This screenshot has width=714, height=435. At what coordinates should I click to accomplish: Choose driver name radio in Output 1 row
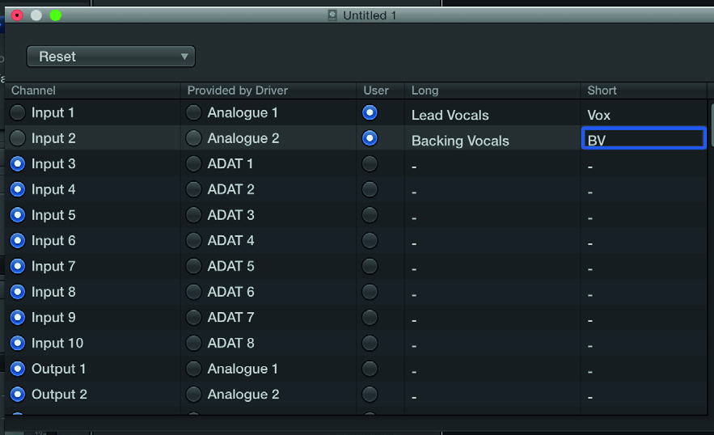coord(193,369)
